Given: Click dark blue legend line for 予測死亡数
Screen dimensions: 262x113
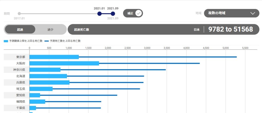Looking at the screenshot, I should [47, 41].
